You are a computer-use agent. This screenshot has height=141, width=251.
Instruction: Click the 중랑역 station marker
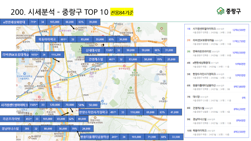tap(60, 80)
